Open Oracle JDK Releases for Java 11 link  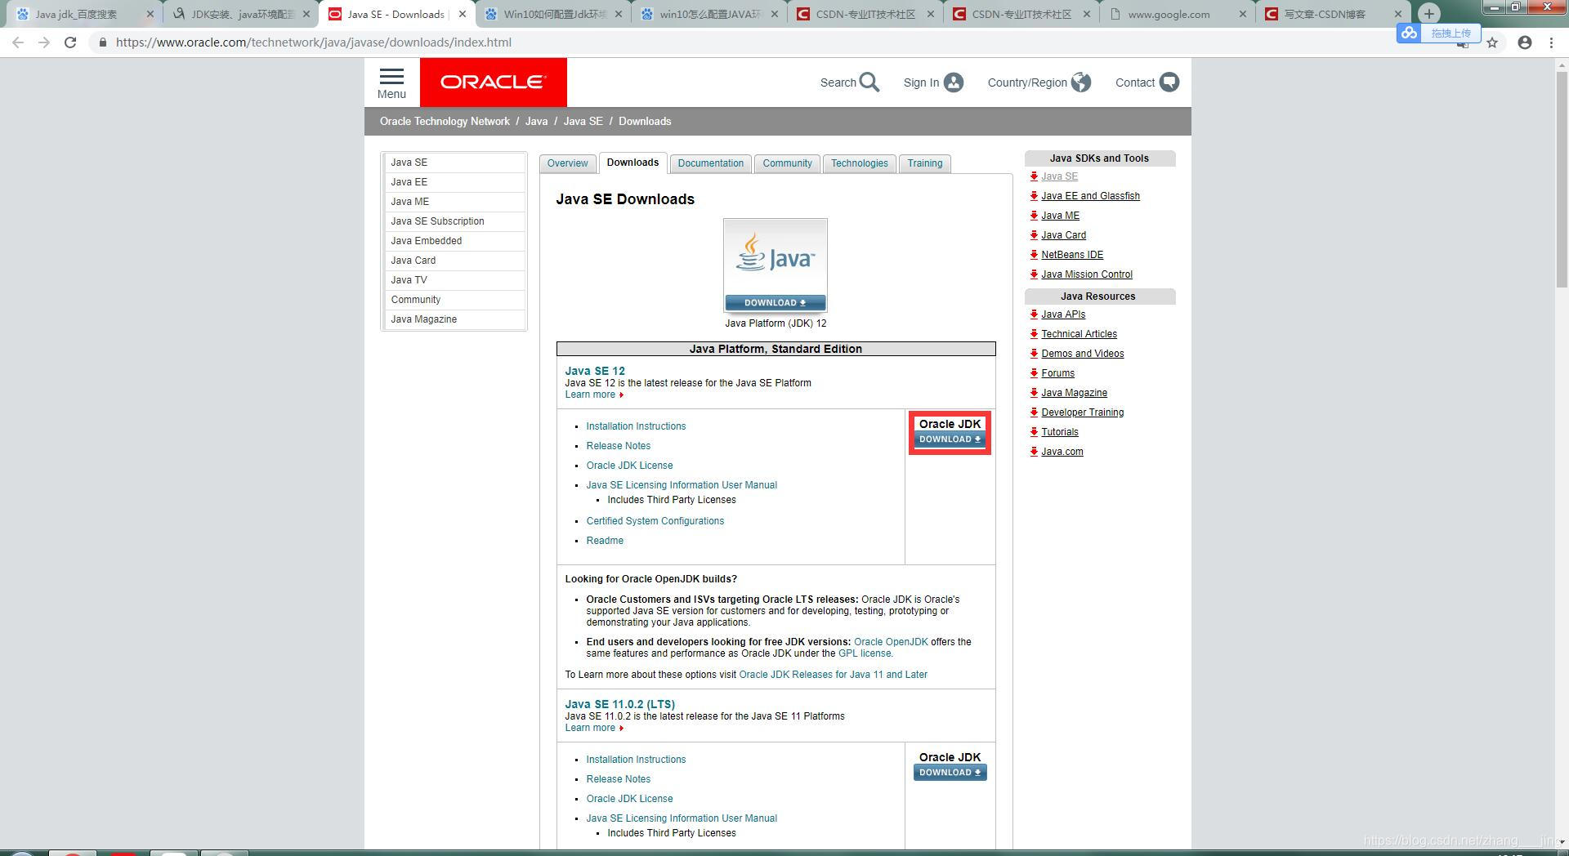click(x=833, y=675)
